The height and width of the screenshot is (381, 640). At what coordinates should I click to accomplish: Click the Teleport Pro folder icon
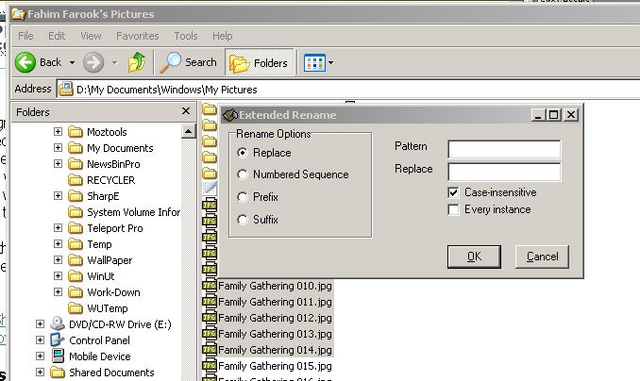[x=76, y=228]
